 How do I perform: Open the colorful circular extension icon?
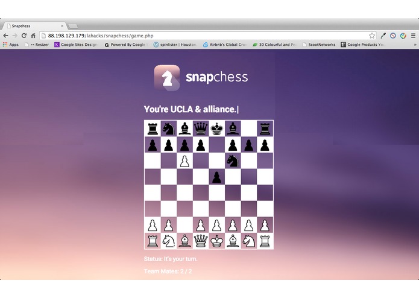403,36
